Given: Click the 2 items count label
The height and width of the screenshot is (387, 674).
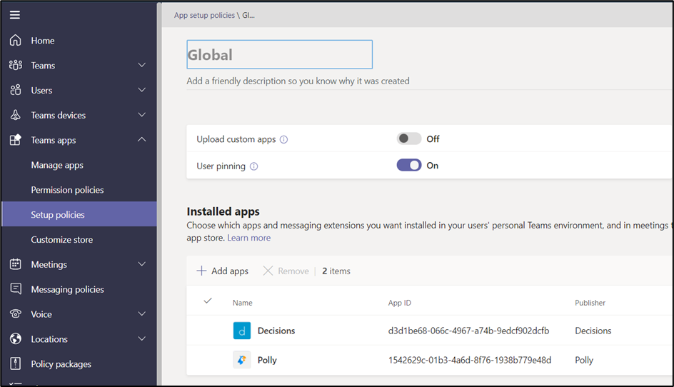Looking at the screenshot, I should 336,271.
